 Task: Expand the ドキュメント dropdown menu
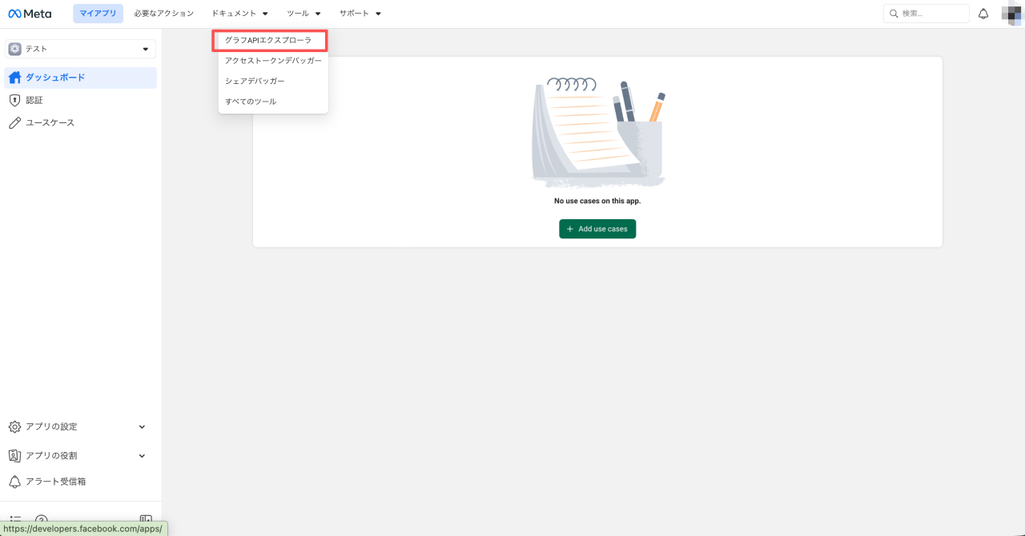point(239,14)
